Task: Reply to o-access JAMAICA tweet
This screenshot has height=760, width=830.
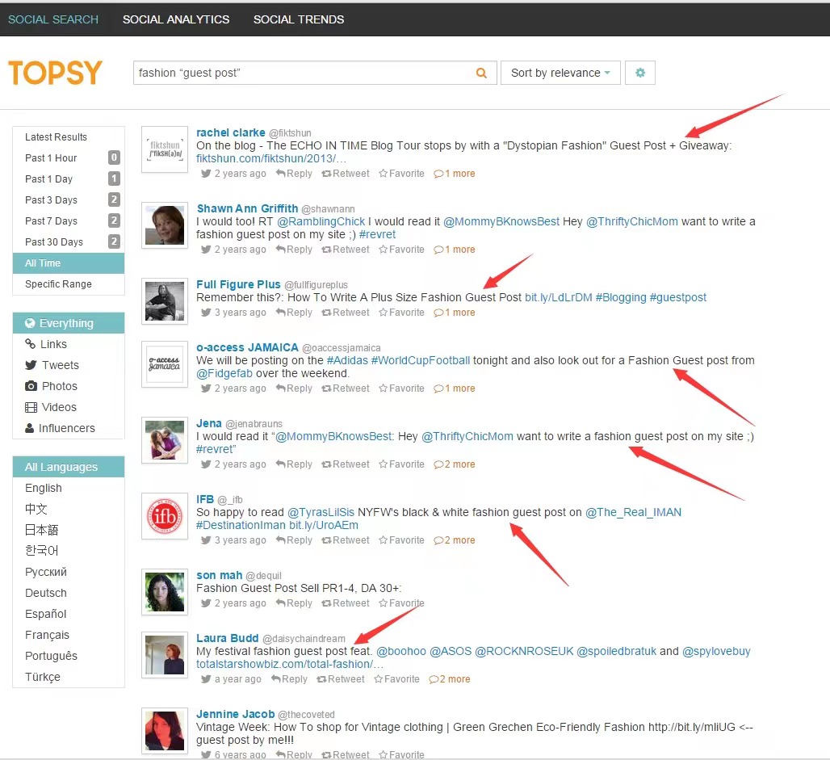Action: click(x=295, y=388)
